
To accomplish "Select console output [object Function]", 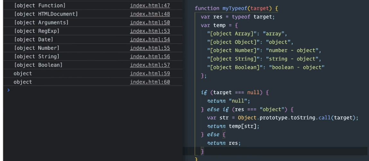I will click(40, 5).
